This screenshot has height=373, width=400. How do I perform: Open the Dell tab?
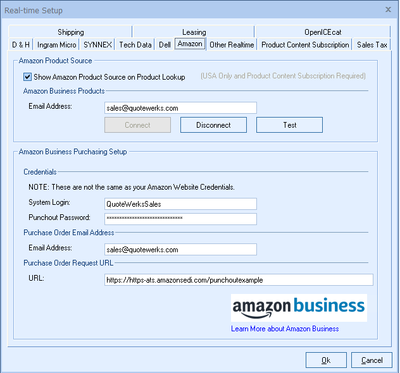coord(165,45)
